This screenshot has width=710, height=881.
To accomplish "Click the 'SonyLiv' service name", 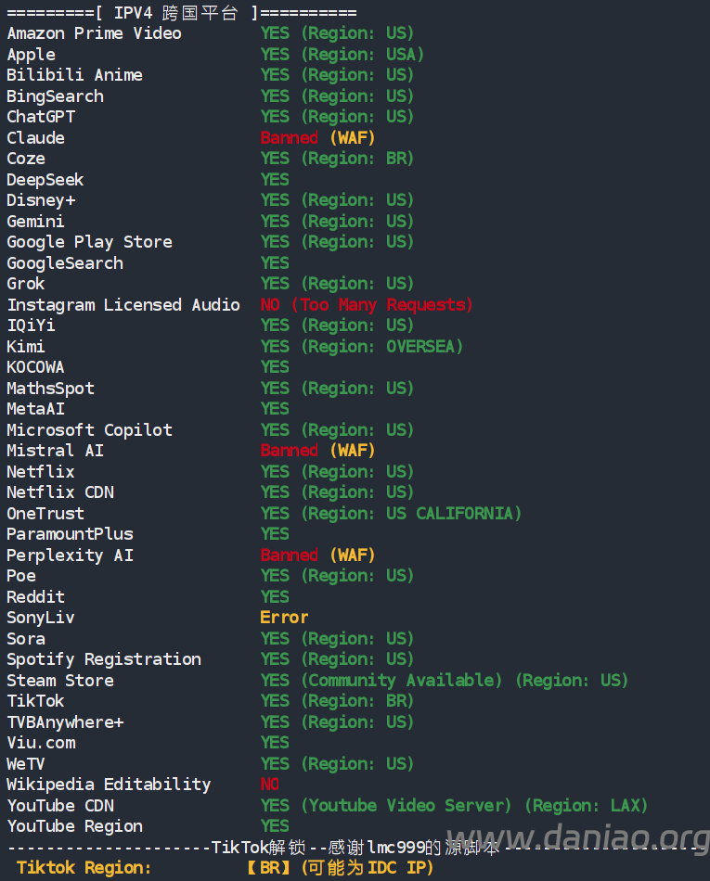I will [x=41, y=618].
